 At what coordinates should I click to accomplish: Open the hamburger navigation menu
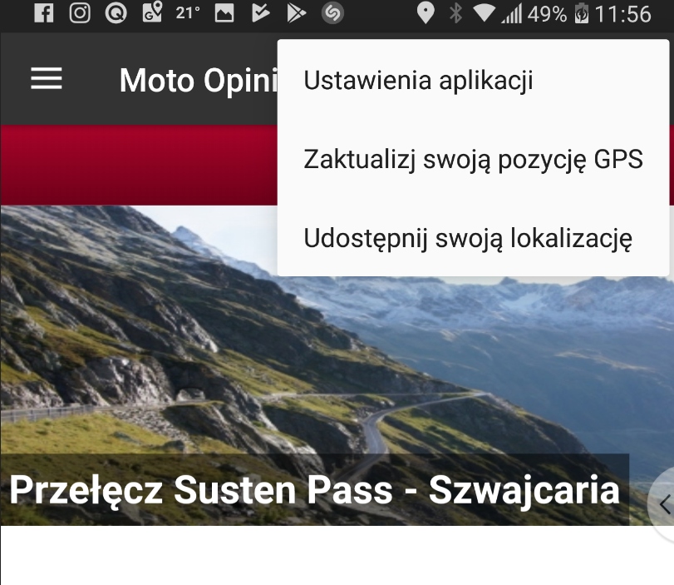pyautogui.click(x=47, y=79)
